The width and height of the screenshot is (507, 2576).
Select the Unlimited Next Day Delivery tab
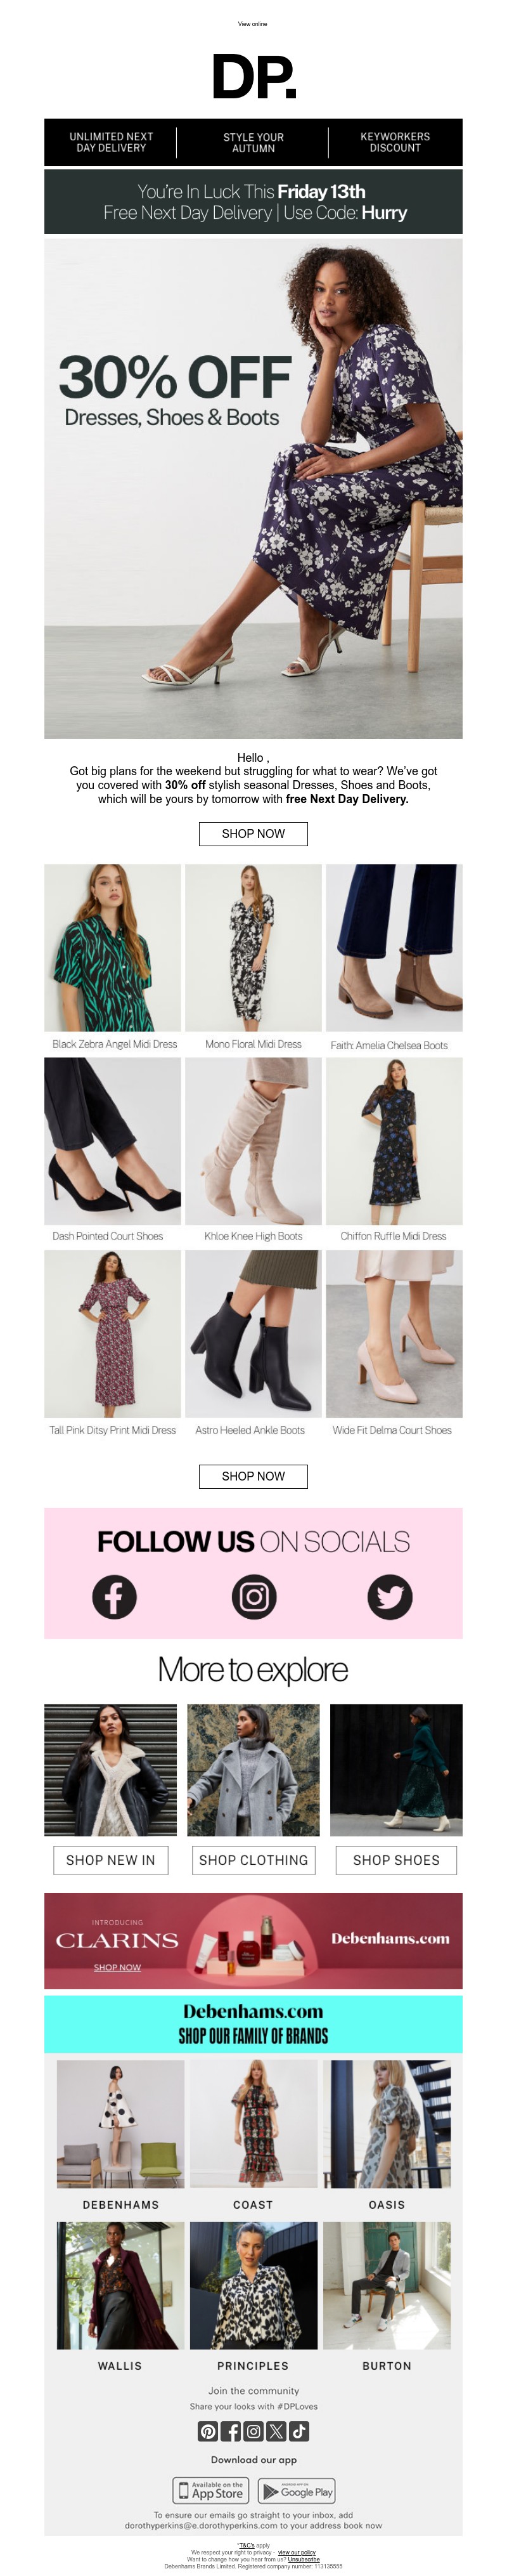(x=111, y=142)
